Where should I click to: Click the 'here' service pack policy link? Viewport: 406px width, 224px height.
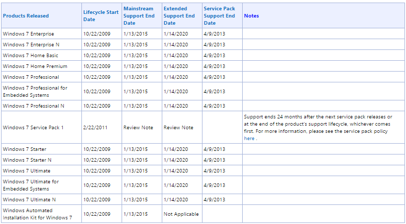[249, 139]
